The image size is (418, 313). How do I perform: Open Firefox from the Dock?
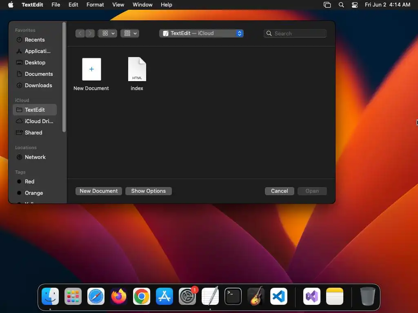[119, 296]
